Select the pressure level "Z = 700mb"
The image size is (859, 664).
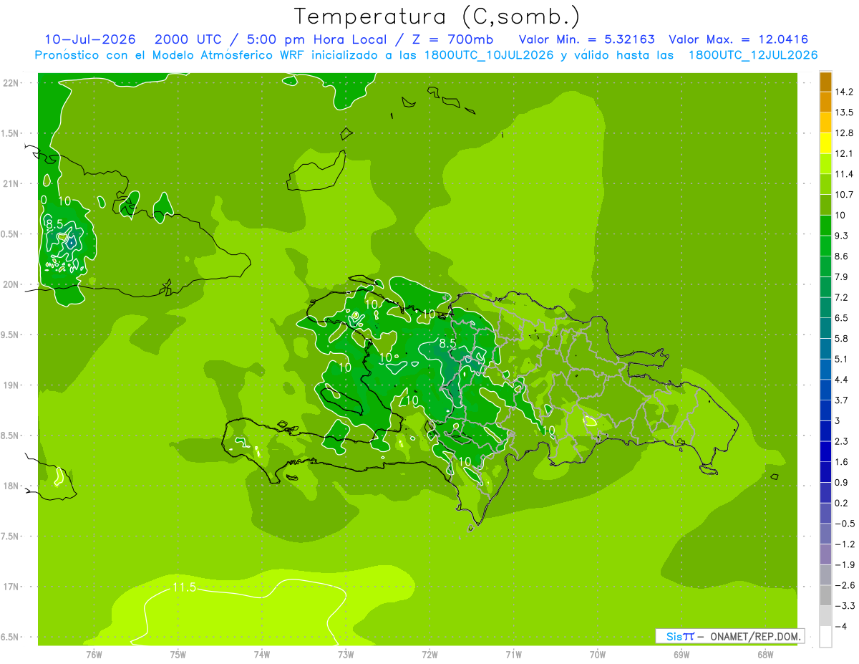click(x=454, y=39)
